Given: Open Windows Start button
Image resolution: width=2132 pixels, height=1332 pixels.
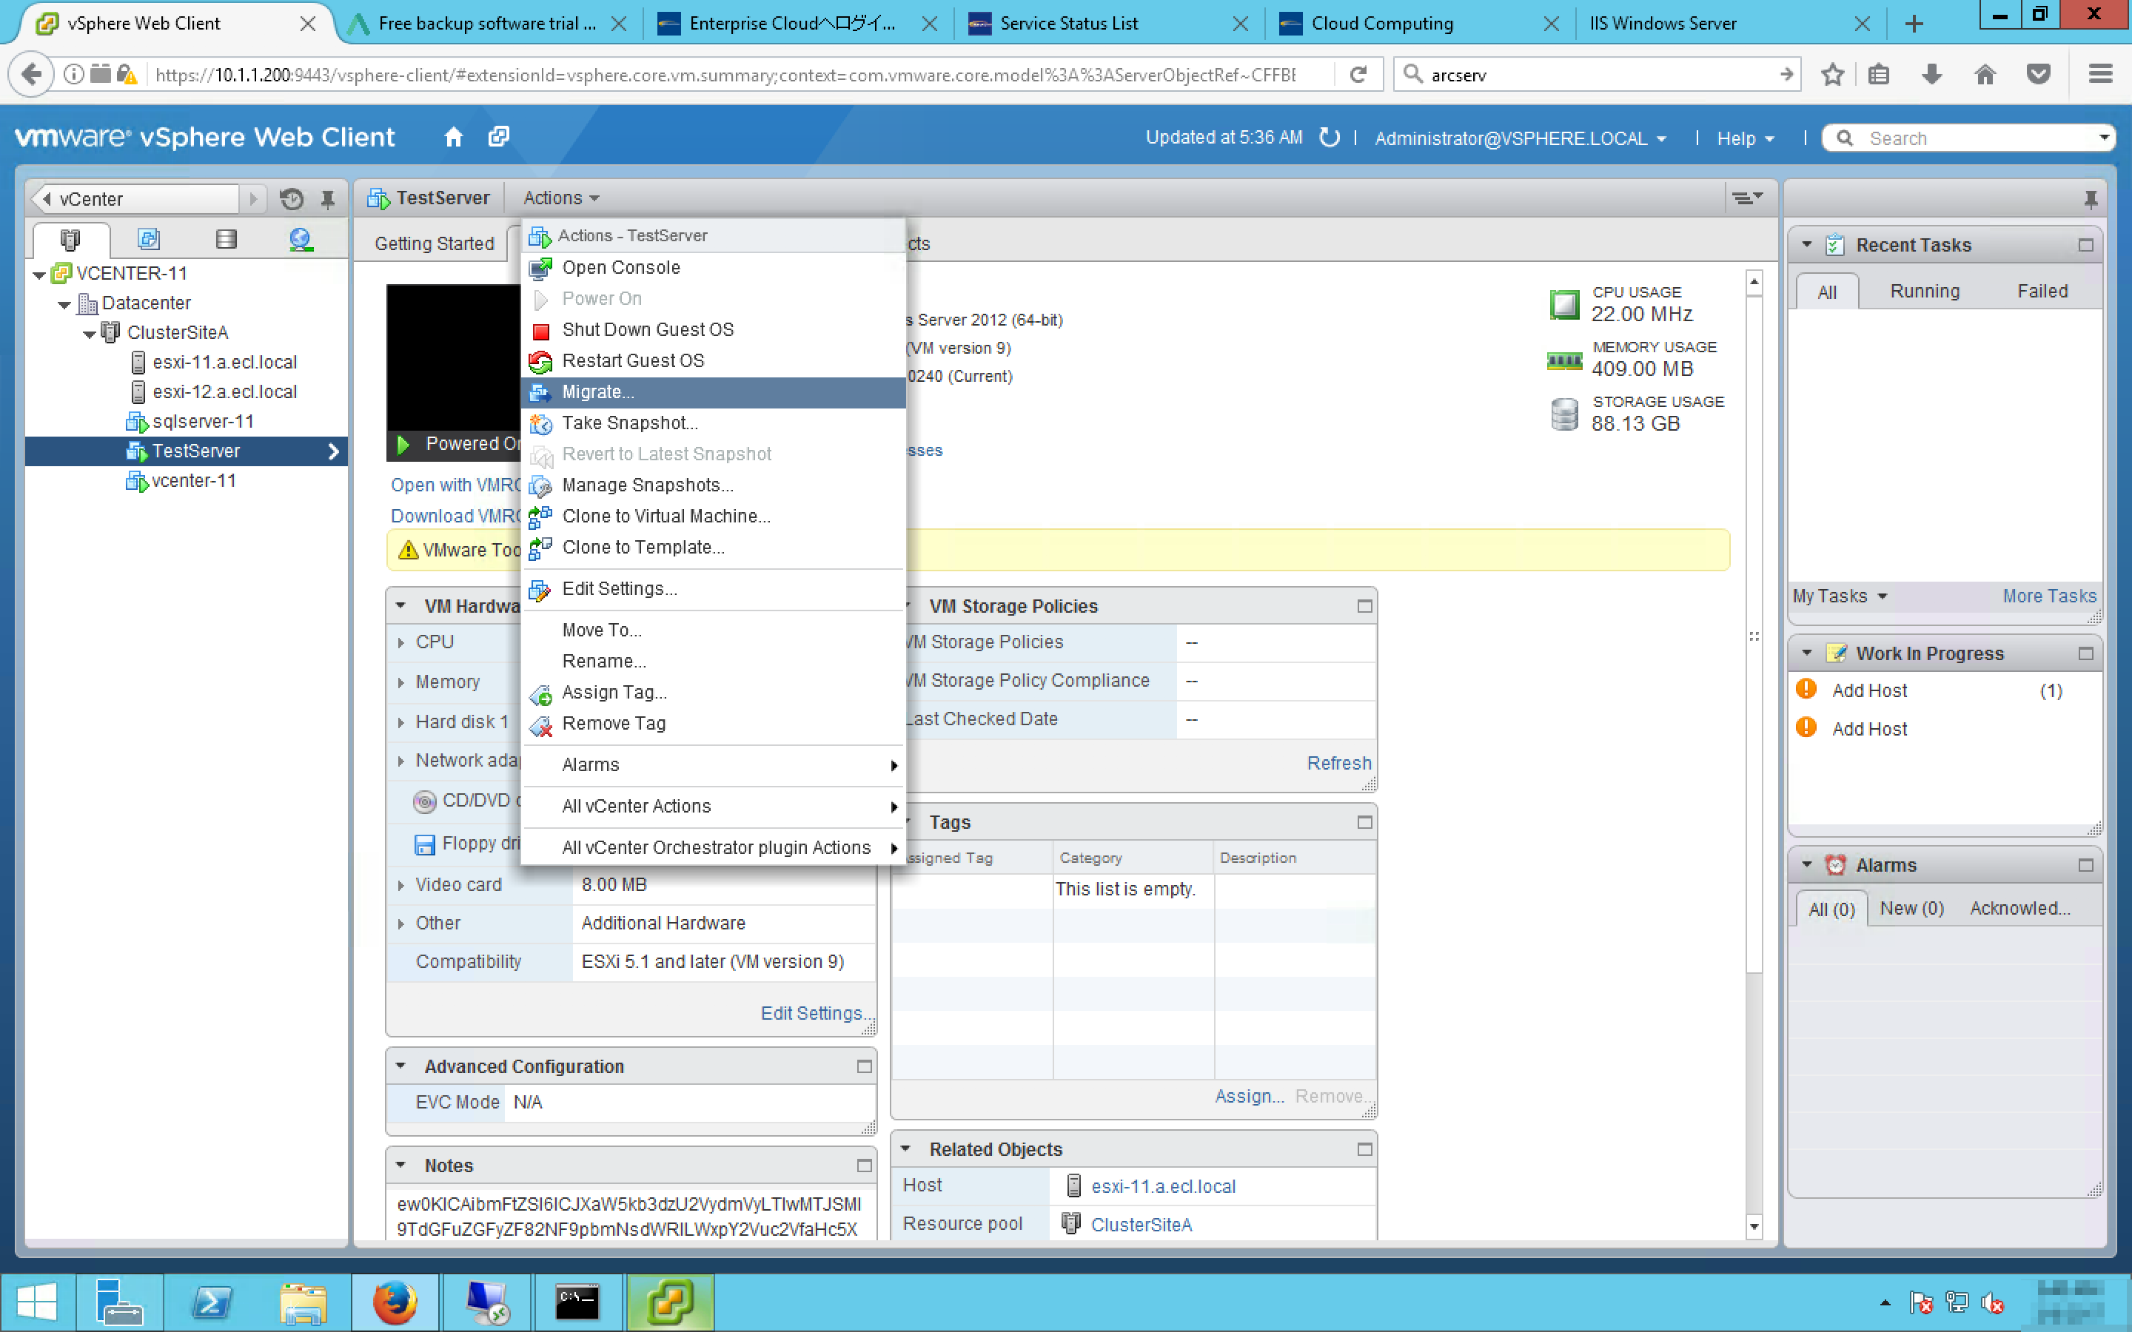Looking at the screenshot, I should [x=36, y=1302].
